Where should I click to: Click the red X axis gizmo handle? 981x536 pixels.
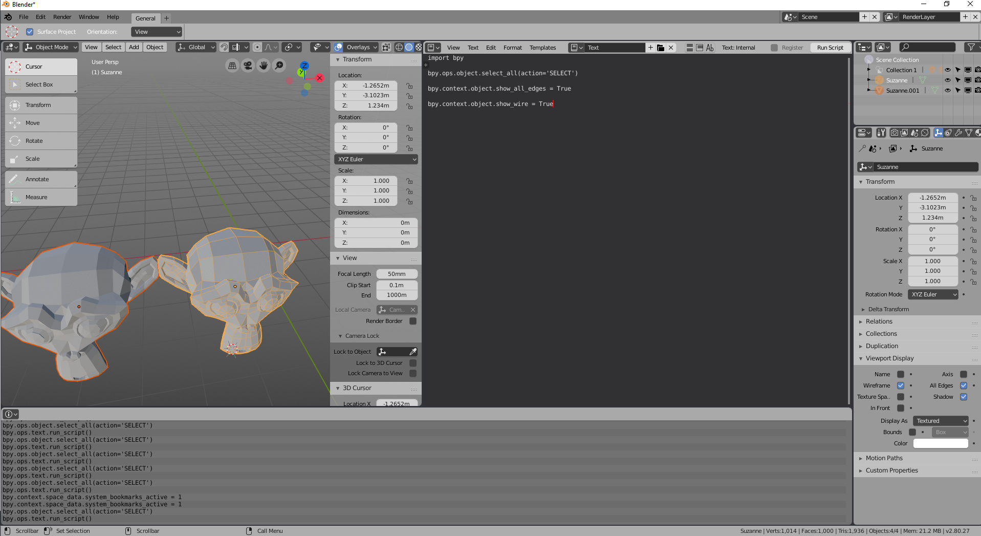coord(320,78)
